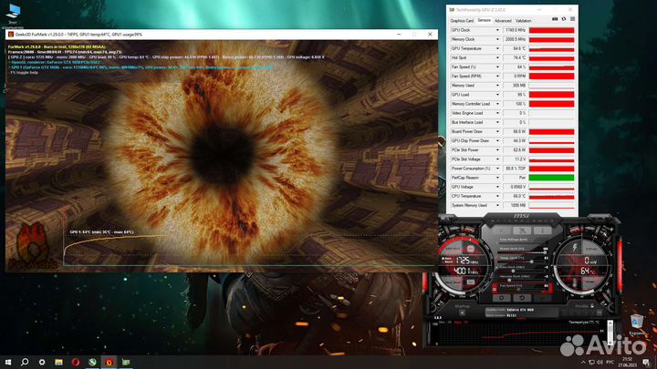Click the Hot Spot value 74.4 °C
This screenshot has width=657, height=369.
click(515, 57)
